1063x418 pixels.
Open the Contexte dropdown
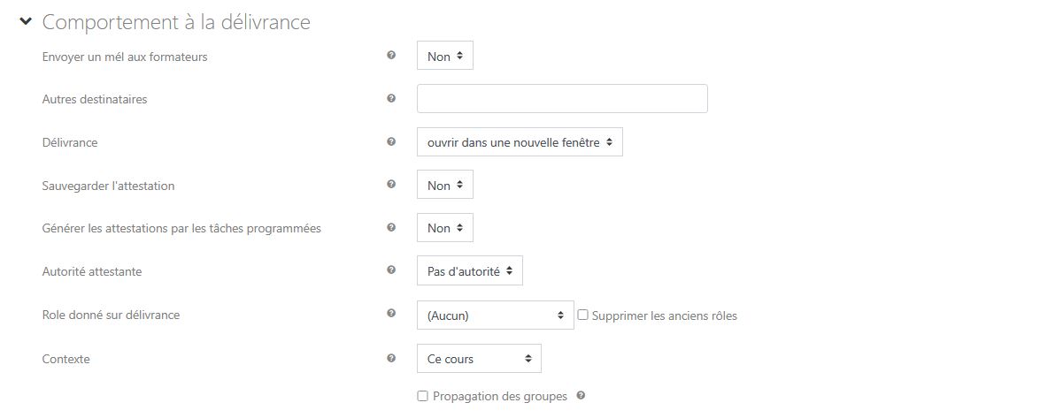[x=479, y=359]
